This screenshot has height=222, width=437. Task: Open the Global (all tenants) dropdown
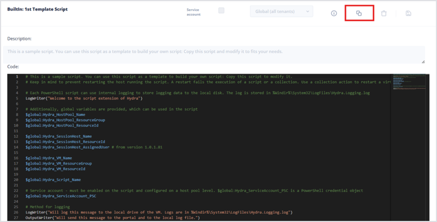pos(281,11)
